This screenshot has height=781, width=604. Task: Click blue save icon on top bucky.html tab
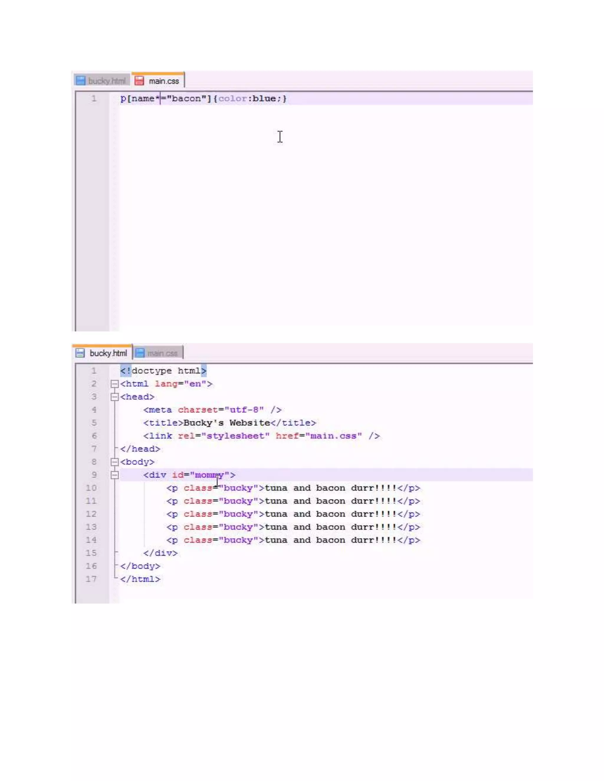(x=81, y=80)
